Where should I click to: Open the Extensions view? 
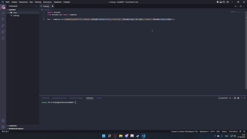[3, 32]
